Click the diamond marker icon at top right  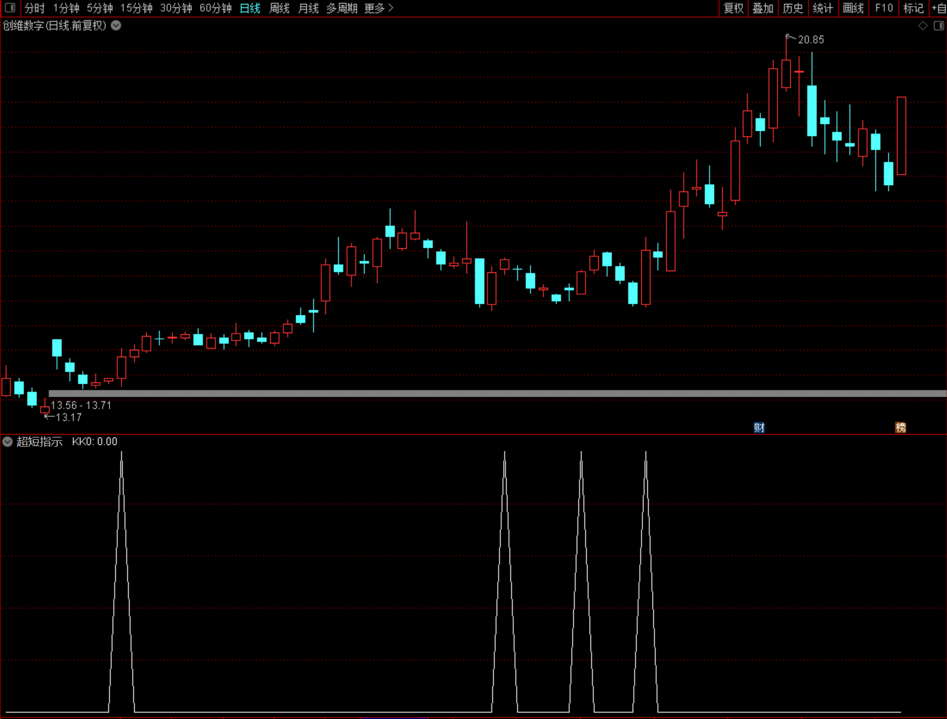[x=923, y=26]
